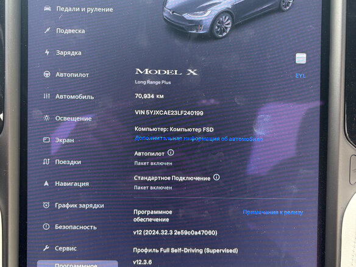
Task: Tap the warning icon beside Безопасность
Action: (46, 227)
